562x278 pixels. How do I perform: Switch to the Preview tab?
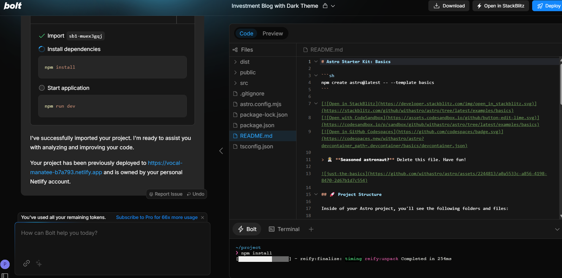[x=273, y=33]
